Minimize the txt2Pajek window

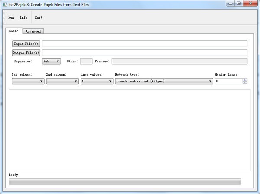click(231, 3)
